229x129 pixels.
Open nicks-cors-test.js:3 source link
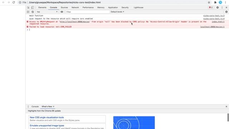[214, 16]
